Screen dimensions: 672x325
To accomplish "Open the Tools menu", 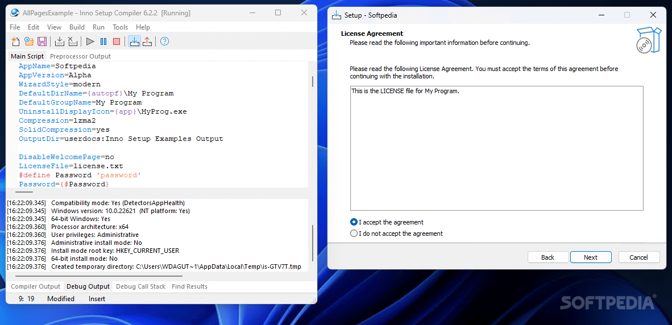I will [x=121, y=27].
